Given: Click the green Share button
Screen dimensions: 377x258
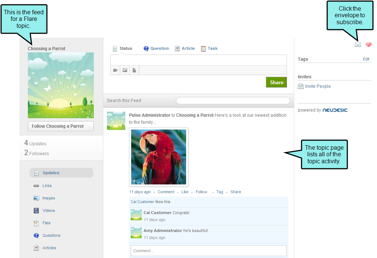Looking at the screenshot, I should [x=276, y=82].
